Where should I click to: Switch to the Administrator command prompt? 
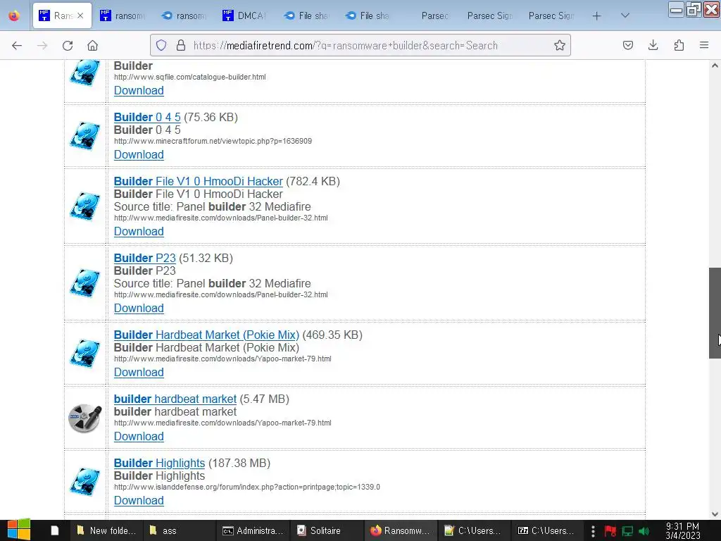click(253, 530)
